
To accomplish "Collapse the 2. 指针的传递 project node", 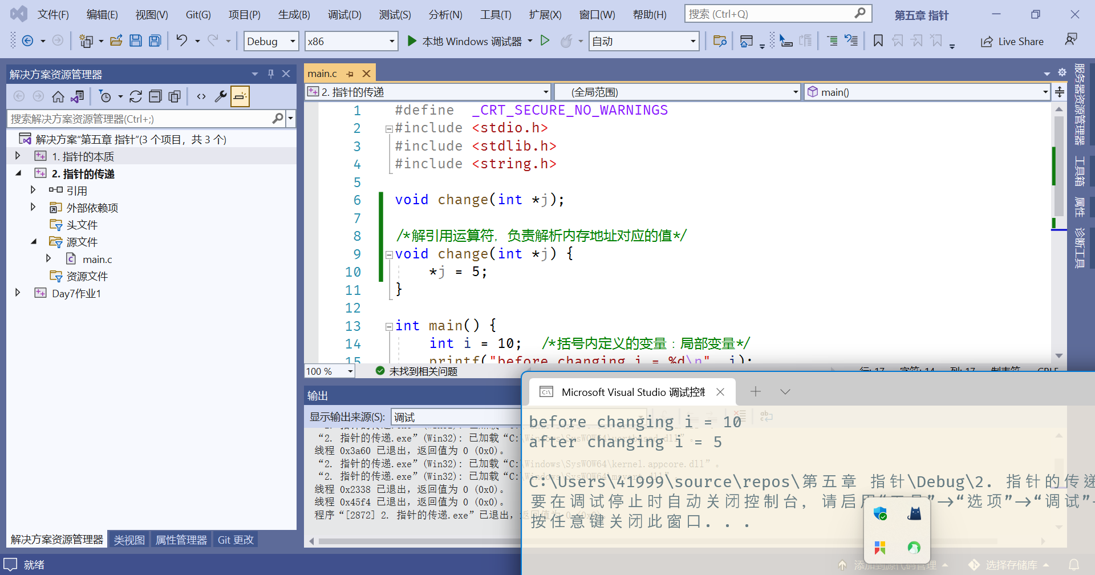I will point(18,173).
